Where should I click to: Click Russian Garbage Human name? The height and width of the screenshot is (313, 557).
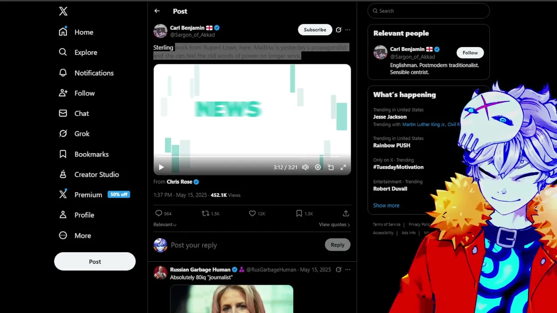200,270
